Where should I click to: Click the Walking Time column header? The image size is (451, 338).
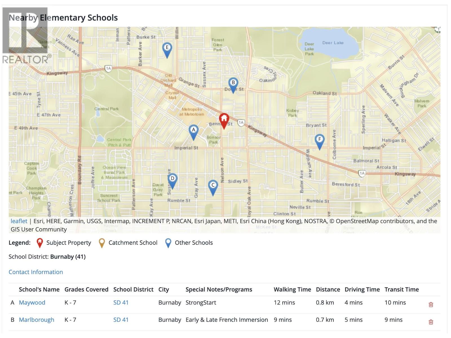[292, 290]
